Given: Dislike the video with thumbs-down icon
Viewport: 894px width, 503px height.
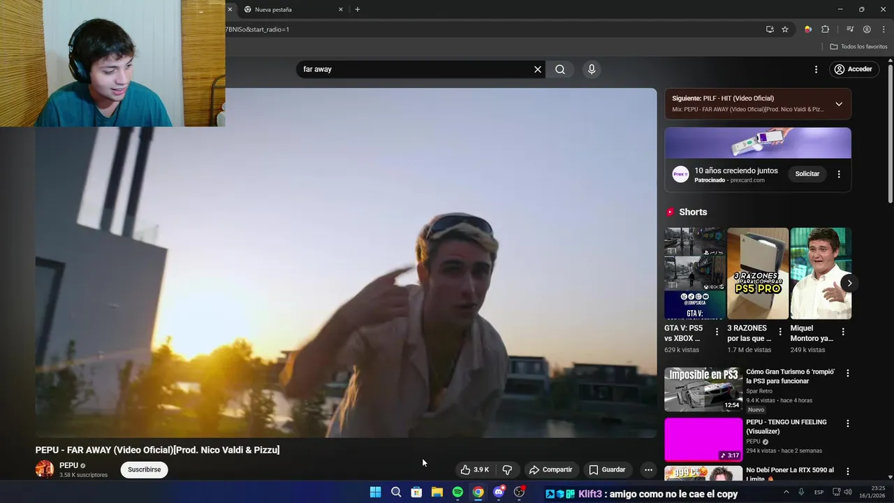Looking at the screenshot, I should 507,469.
